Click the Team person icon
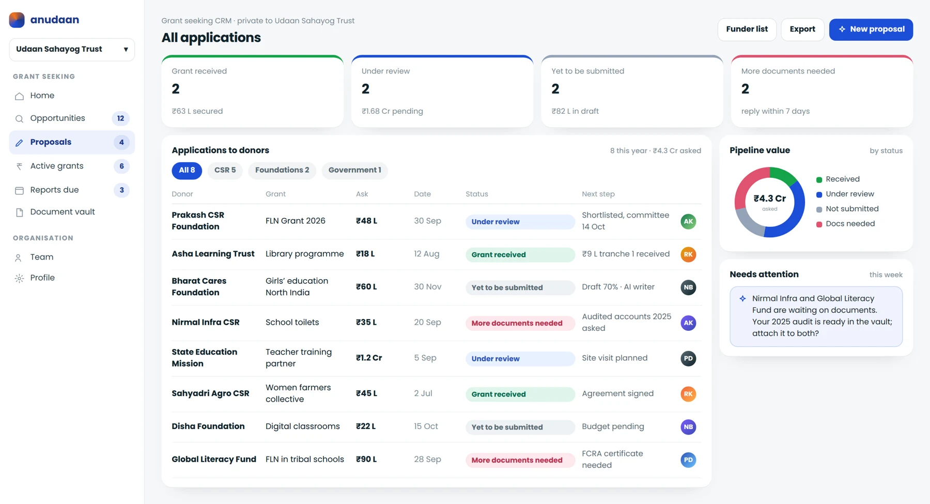930x504 pixels. coord(19,257)
